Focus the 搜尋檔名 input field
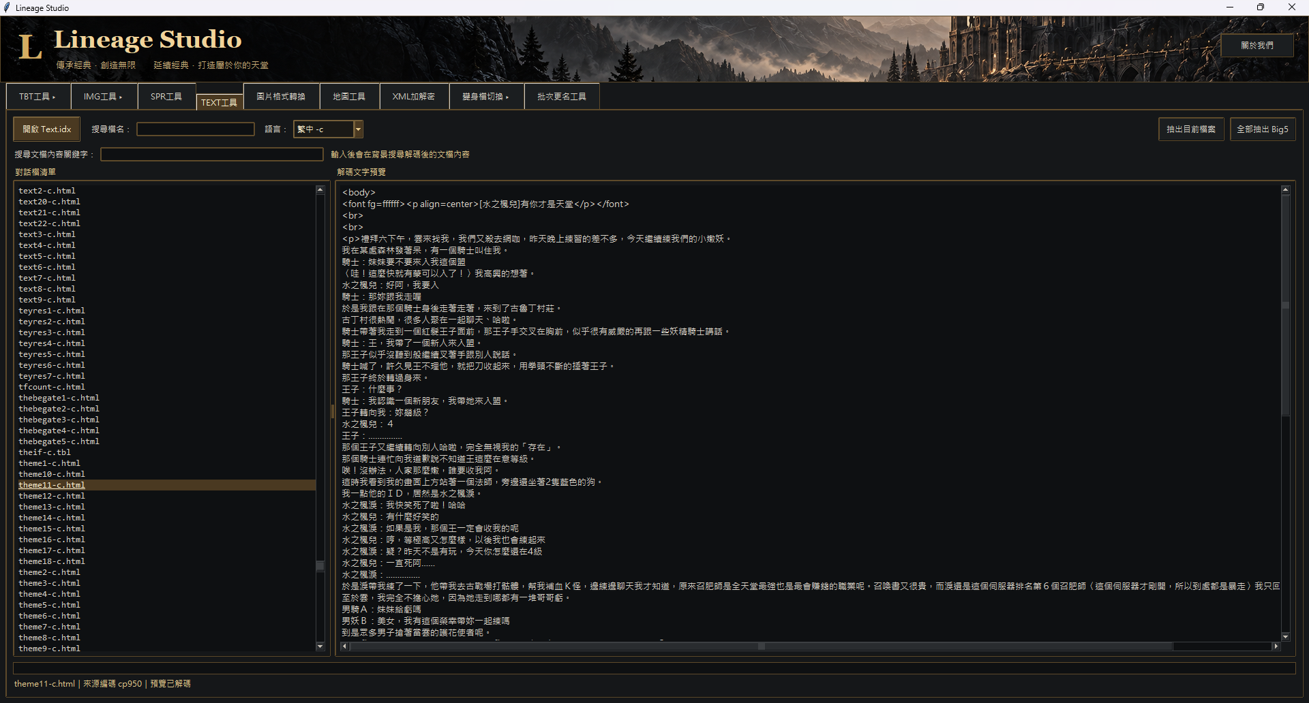This screenshot has height=703, width=1309. click(x=196, y=129)
